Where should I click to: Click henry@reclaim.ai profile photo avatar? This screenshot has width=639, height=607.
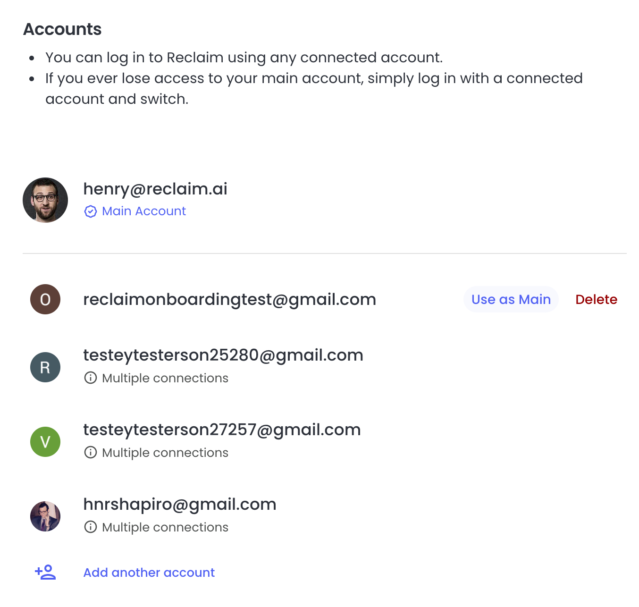coord(45,200)
